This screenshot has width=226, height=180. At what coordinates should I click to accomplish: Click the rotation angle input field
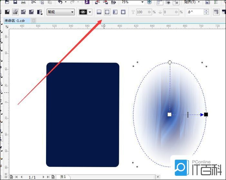coord(195,12)
